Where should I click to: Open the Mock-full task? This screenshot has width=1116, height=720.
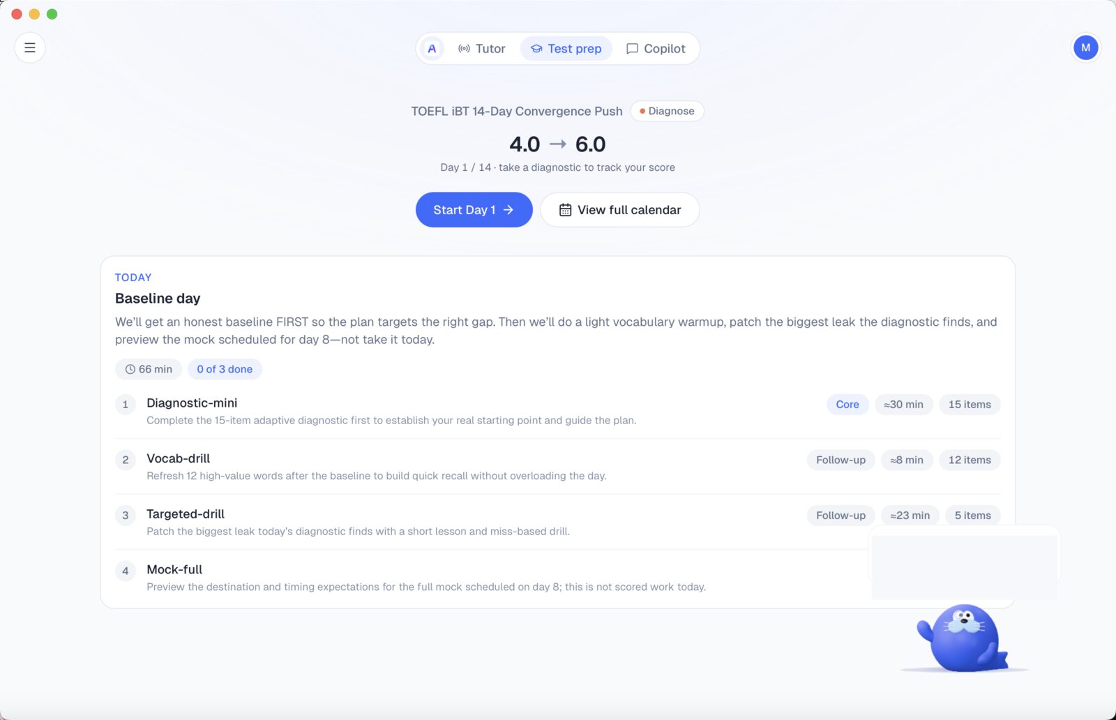(x=557, y=578)
